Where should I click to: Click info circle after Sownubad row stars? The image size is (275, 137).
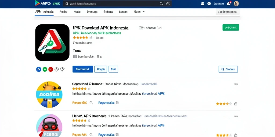coord(89,89)
